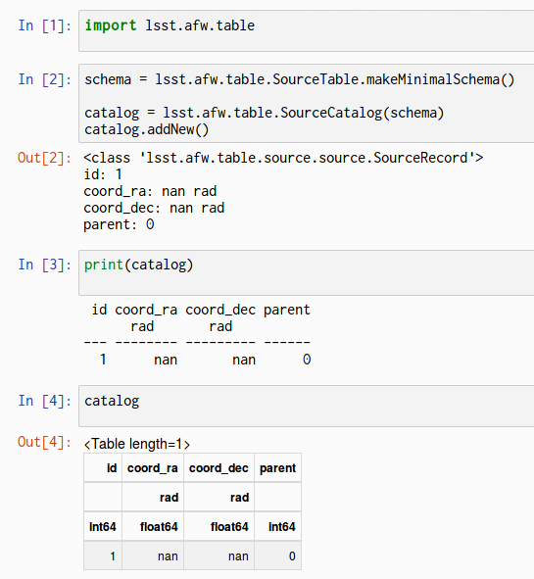This screenshot has width=534, height=579.
Task: Click the 'id: 1' output line
Action: point(103,174)
